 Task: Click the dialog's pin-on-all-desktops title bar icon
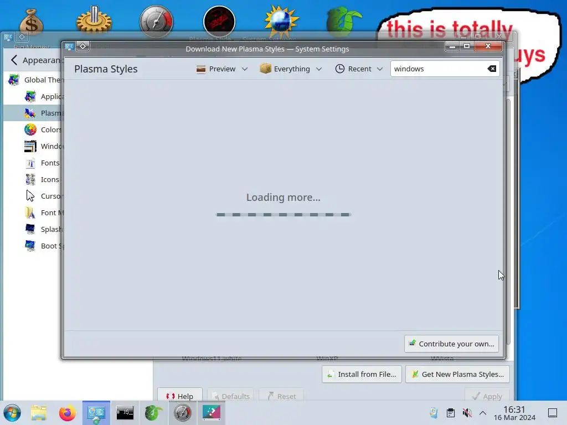pos(83,46)
